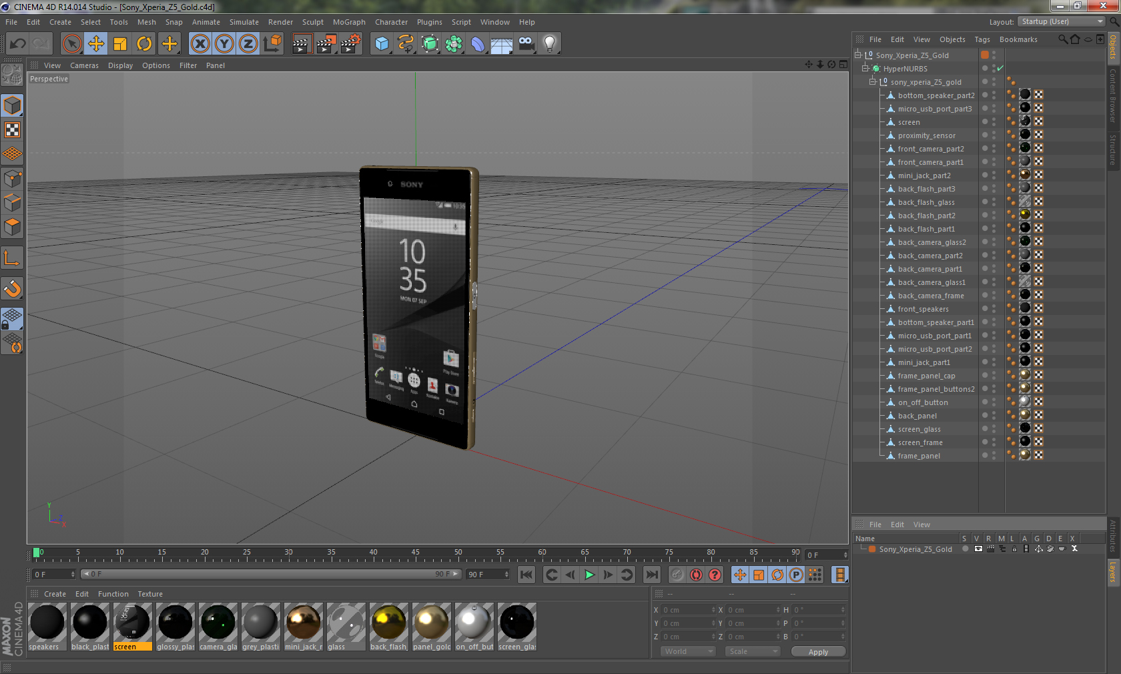Open the Array modeling objects icon
Image resolution: width=1121 pixels, height=674 pixels.
pos(454,44)
